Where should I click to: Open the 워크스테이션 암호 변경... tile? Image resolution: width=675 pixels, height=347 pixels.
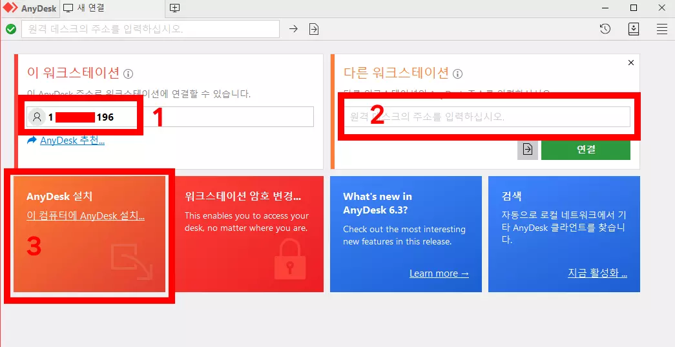pos(247,234)
